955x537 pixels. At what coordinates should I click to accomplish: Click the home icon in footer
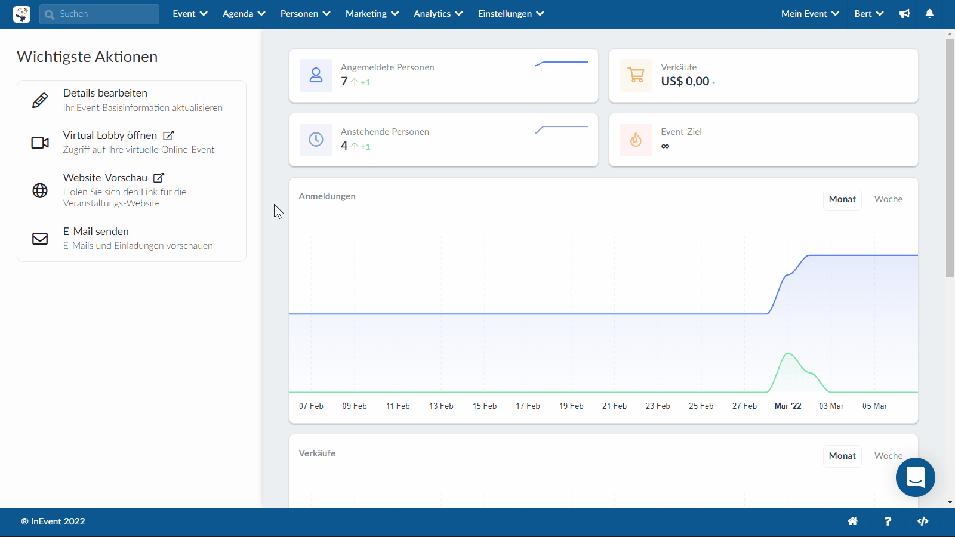[x=852, y=521]
